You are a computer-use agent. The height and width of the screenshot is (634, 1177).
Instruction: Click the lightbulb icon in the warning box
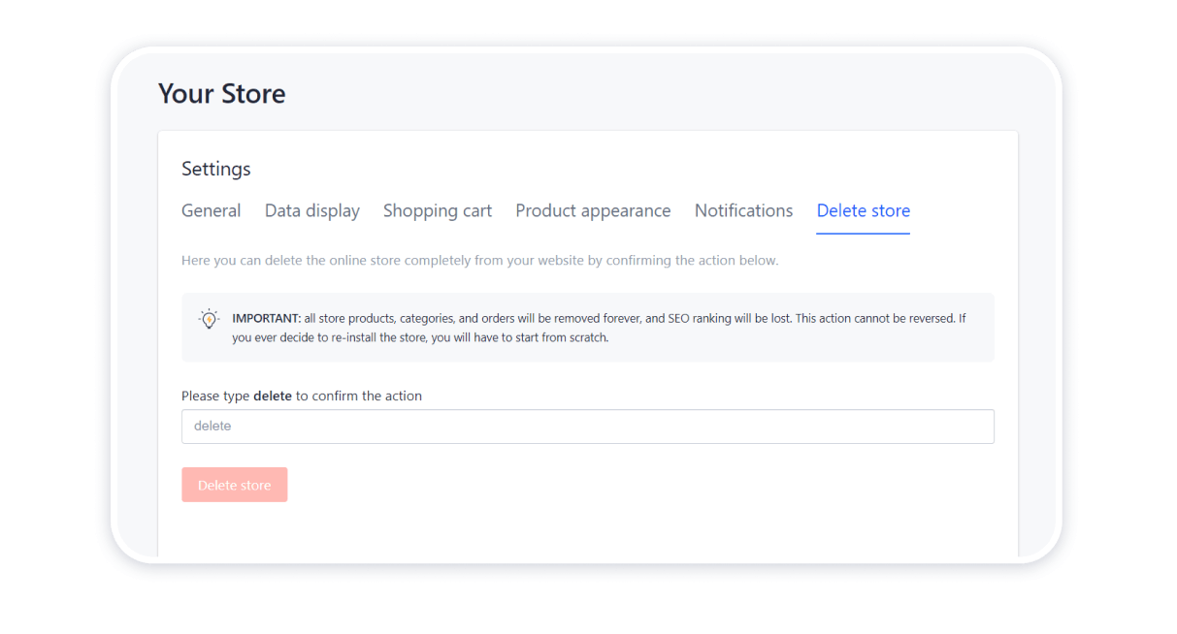209,318
